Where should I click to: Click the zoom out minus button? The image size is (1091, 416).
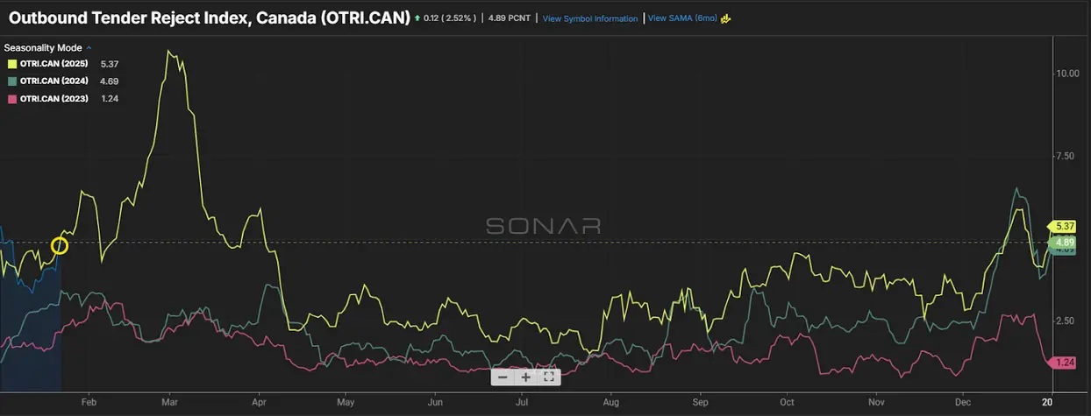coord(503,377)
